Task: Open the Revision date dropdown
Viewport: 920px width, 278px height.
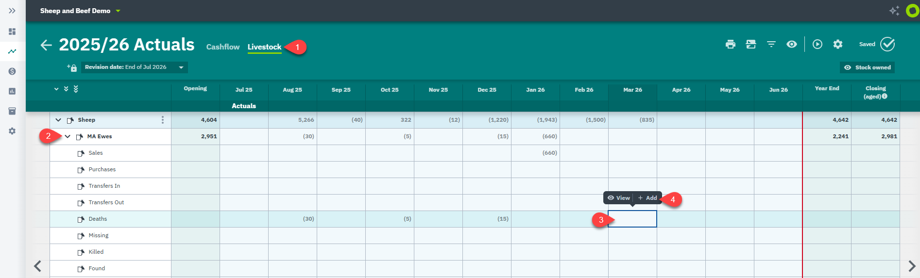Action: tap(134, 67)
